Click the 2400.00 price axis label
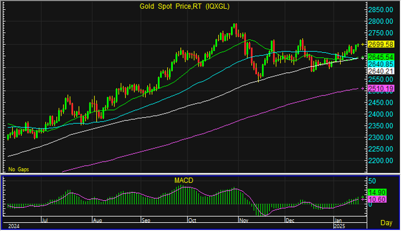This screenshot has width=401, height=231. tap(381, 114)
